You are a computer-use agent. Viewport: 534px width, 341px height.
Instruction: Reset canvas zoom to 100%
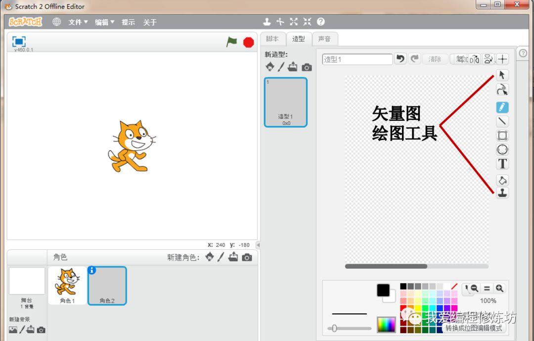[487, 288]
